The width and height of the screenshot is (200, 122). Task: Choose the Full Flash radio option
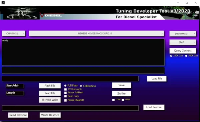(x=65, y=86)
